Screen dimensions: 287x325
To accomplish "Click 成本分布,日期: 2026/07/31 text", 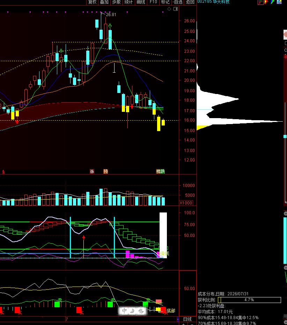I will click(x=223, y=294).
